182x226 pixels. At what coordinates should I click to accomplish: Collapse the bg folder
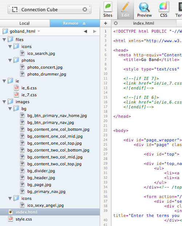coord(10,109)
